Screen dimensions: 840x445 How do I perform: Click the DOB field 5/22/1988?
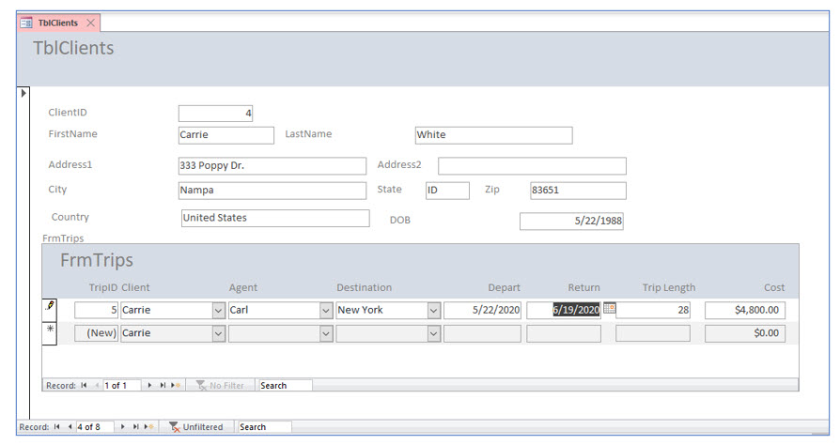[x=571, y=222]
